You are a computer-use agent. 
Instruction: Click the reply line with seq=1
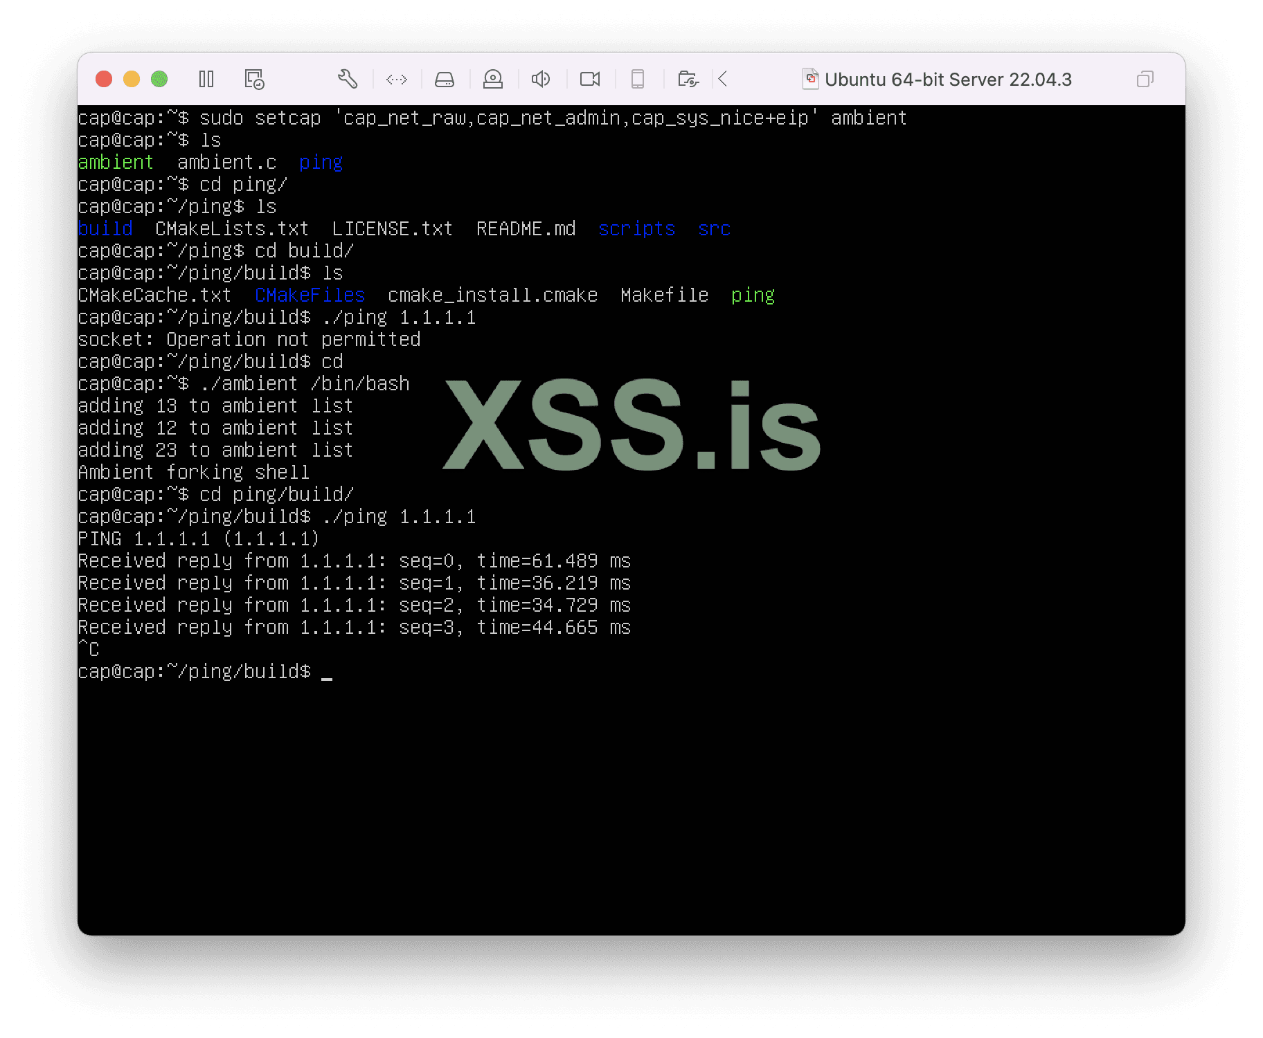click(355, 583)
